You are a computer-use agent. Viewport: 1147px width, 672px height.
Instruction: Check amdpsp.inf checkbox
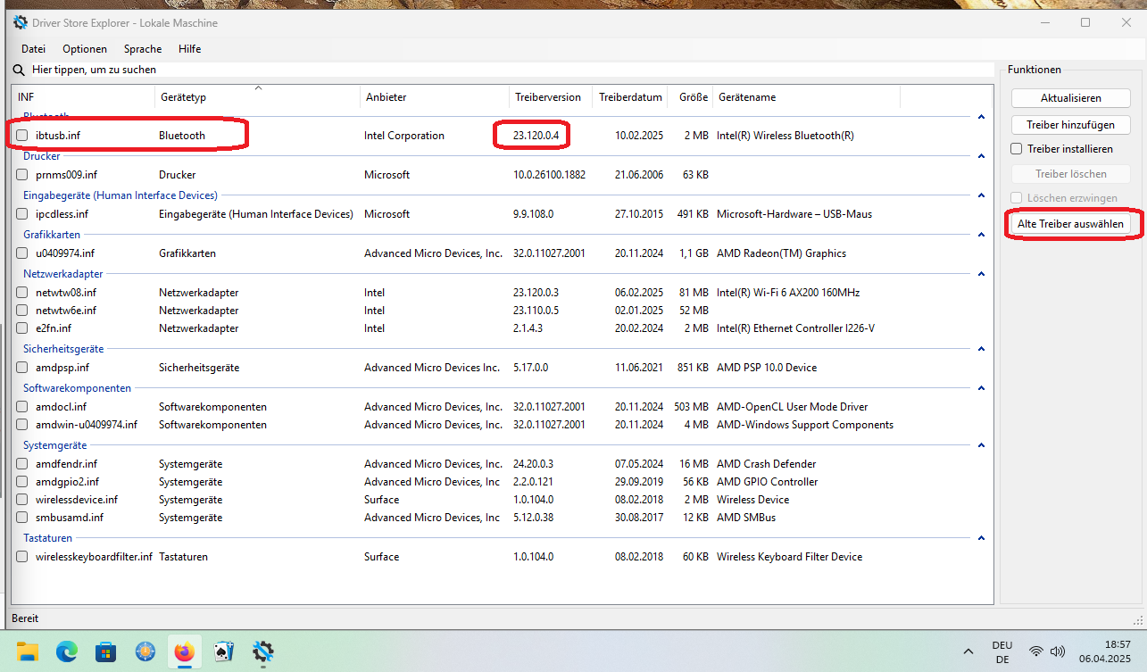click(22, 368)
